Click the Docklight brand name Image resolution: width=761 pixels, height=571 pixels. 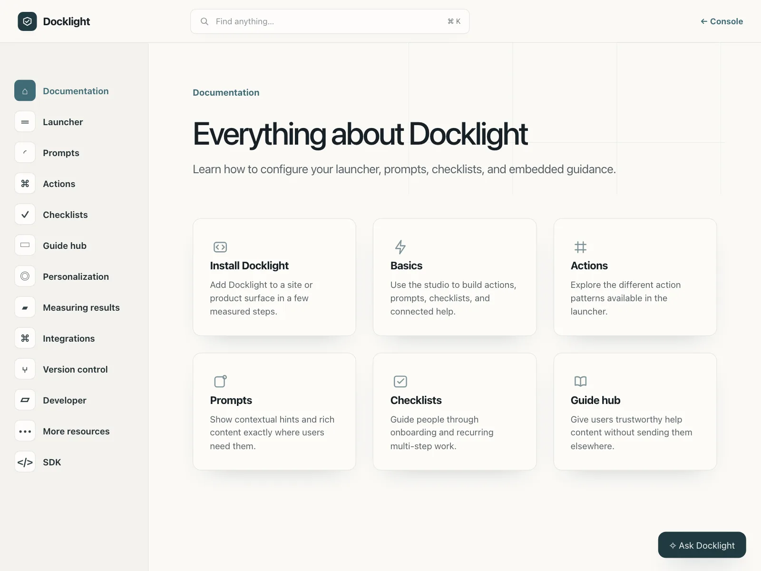click(67, 21)
